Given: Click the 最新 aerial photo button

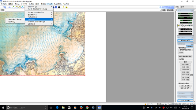Looking at the screenshot, I should [x=185, y=62].
